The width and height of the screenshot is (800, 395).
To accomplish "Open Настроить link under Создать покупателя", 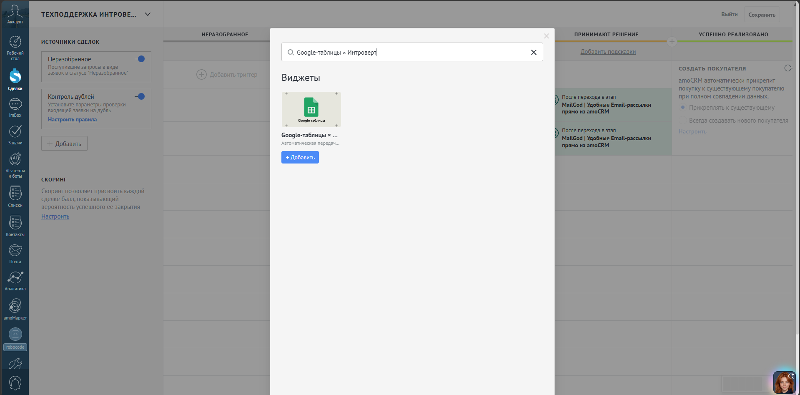I will click(x=692, y=131).
